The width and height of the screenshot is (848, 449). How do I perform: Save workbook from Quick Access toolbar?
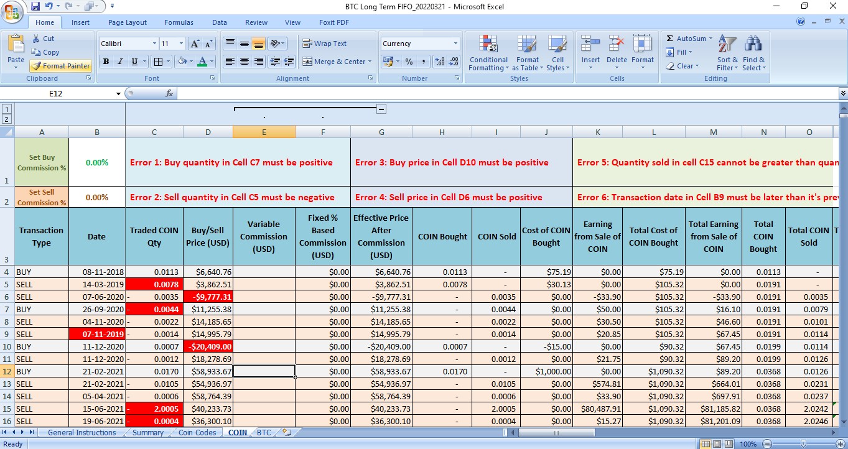point(35,7)
